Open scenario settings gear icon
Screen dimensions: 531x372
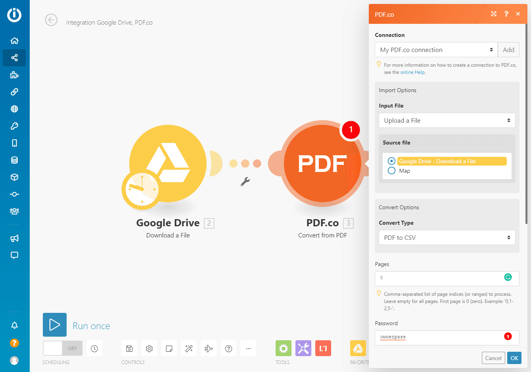pos(149,349)
